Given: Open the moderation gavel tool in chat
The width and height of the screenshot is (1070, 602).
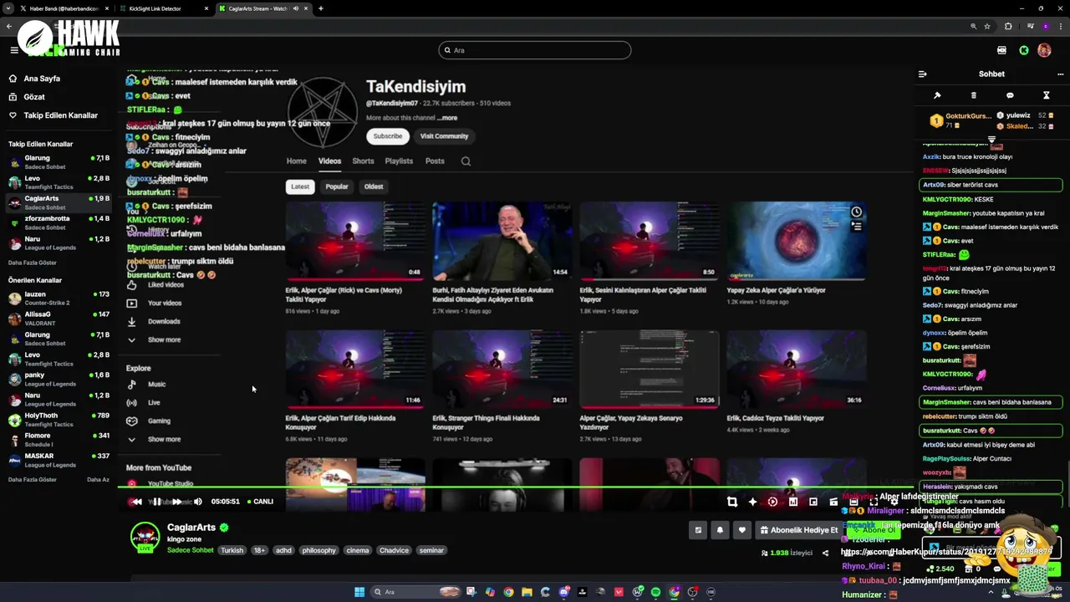Looking at the screenshot, I should 937,95.
